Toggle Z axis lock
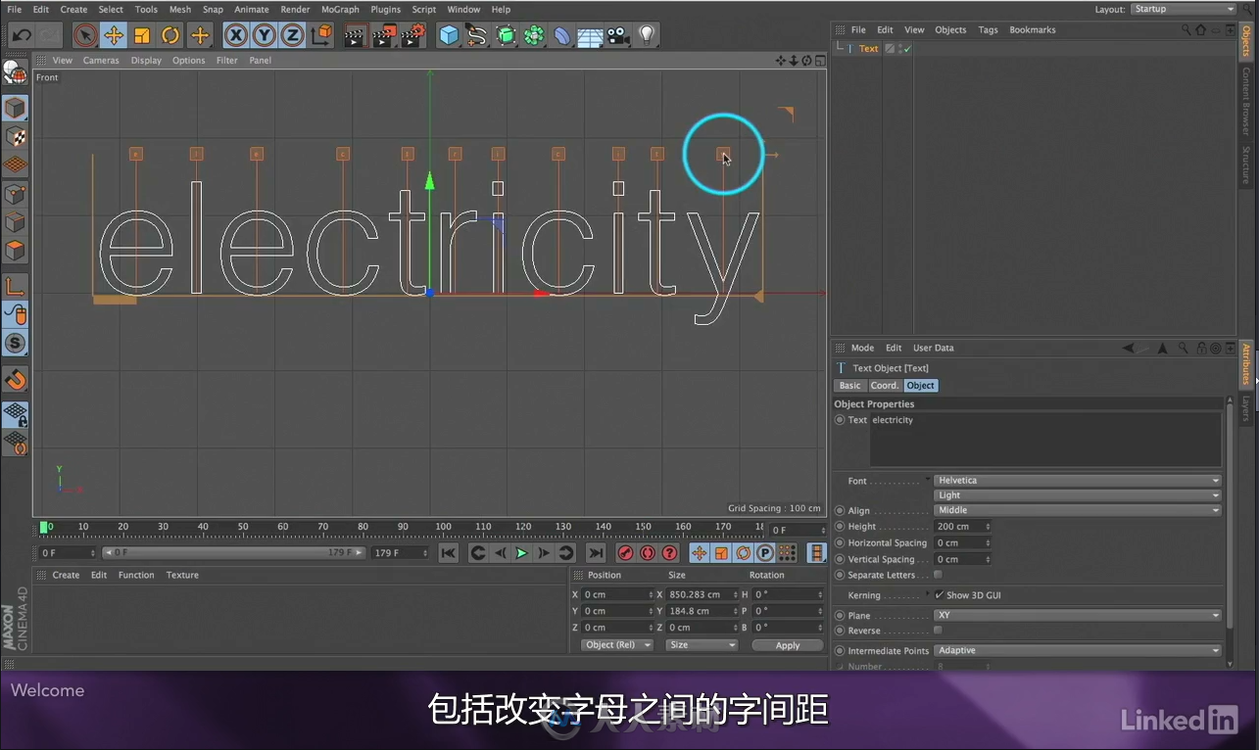Image resolution: width=1259 pixels, height=750 pixels. coord(292,35)
